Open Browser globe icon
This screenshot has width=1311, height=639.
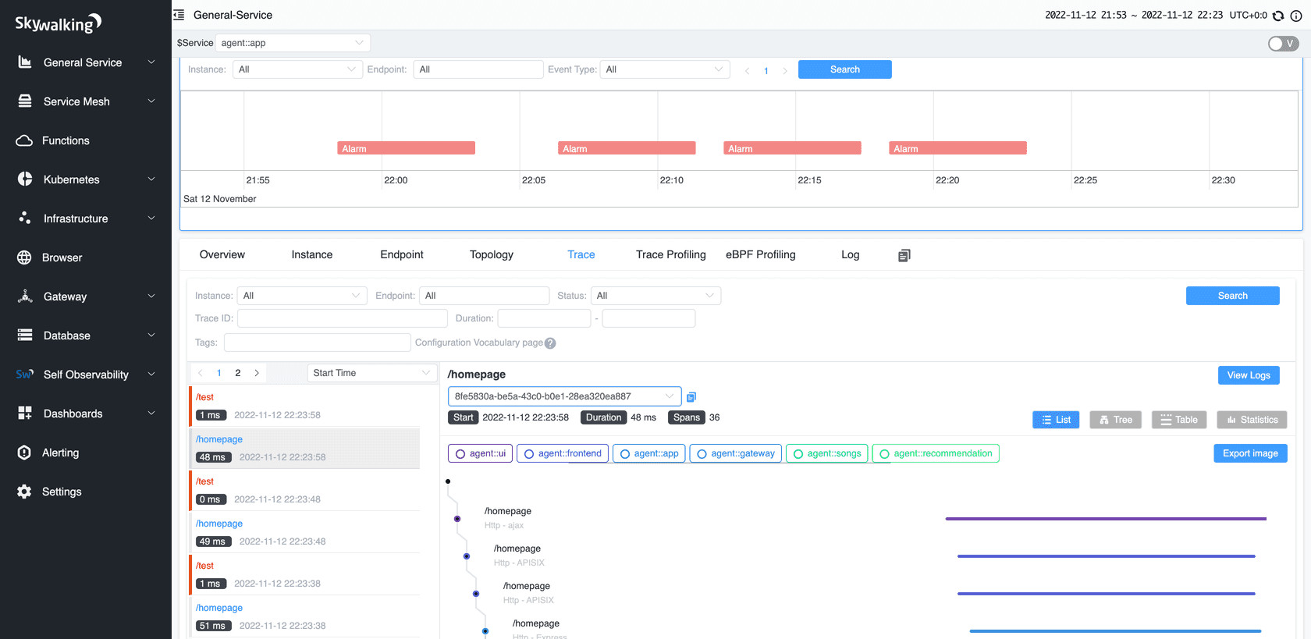pyautogui.click(x=24, y=257)
